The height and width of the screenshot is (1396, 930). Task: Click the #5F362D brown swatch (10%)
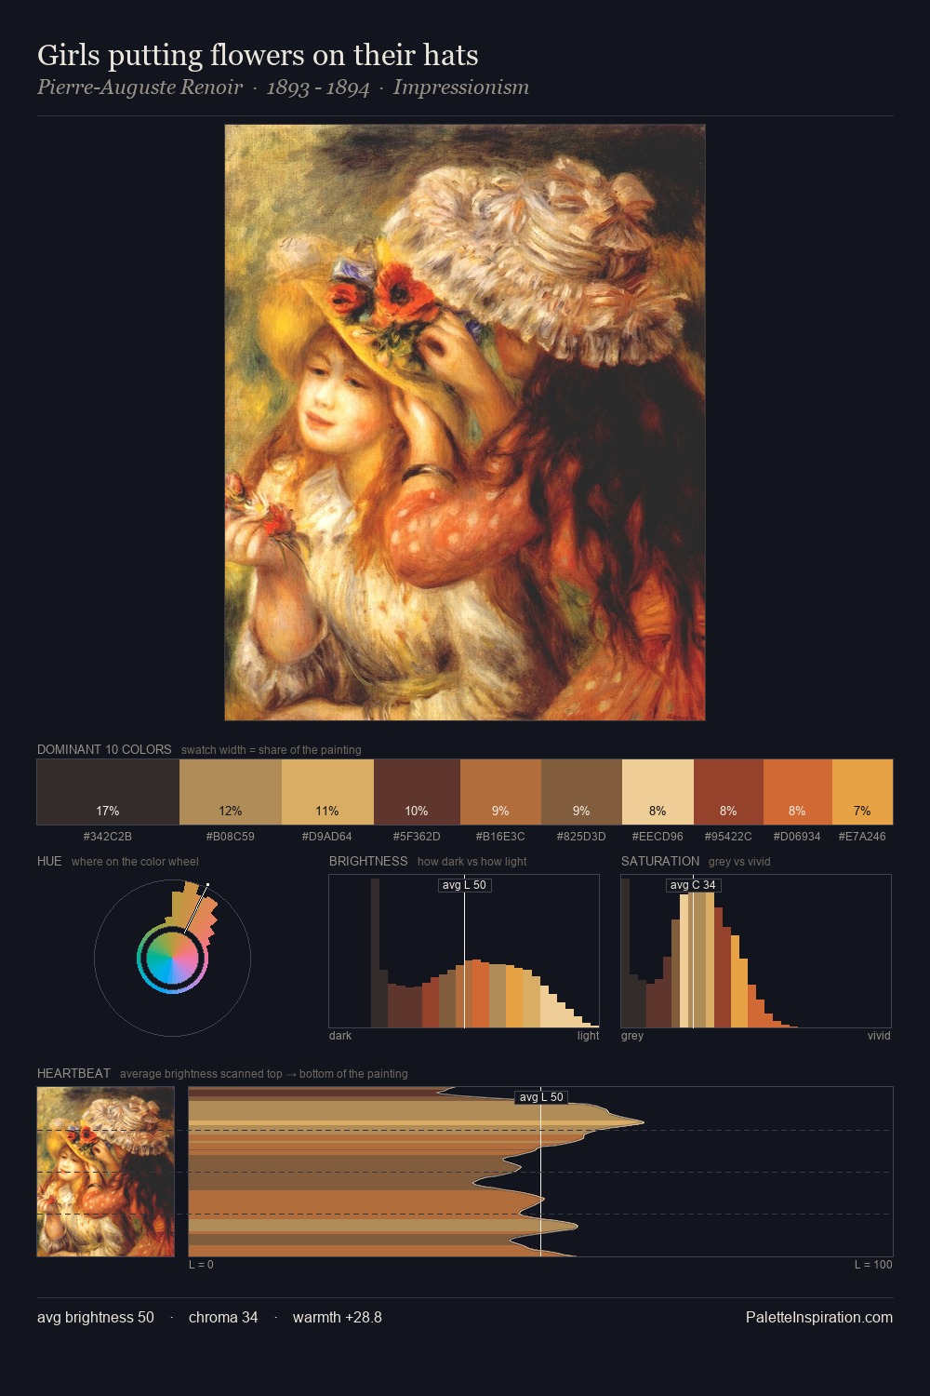click(417, 792)
